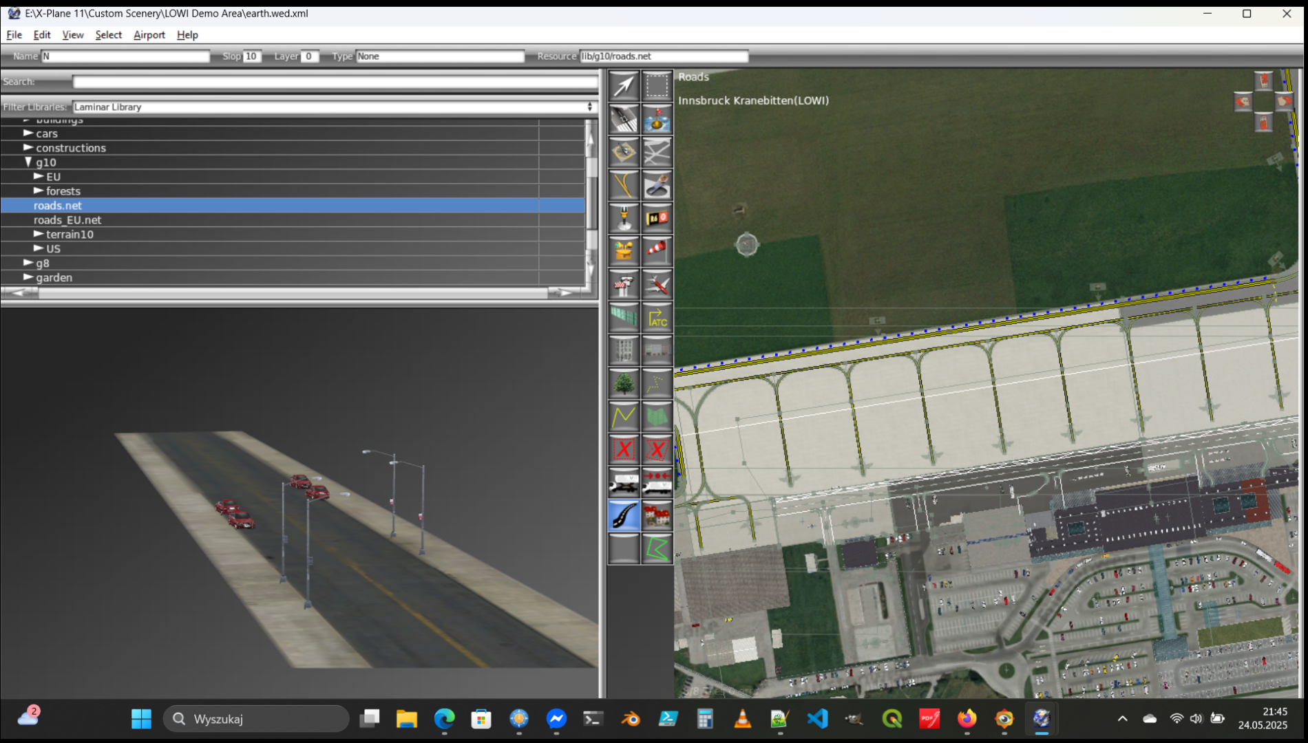Pick the Airport Beacon tool

(624, 251)
